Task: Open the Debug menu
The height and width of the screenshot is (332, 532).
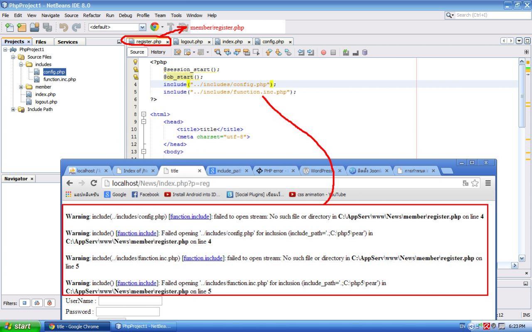Action: (x=125, y=15)
